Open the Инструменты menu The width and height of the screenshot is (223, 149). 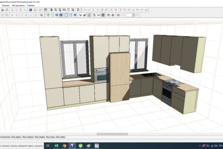pyautogui.click(x=18, y=6)
